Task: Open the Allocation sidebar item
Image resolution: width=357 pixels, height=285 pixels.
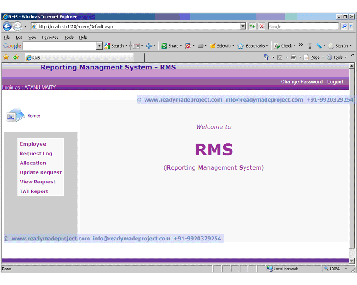Action: pos(33,163)
